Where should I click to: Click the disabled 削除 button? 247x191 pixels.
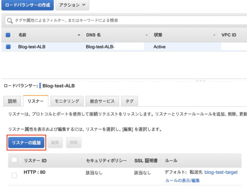click(74, 142)
